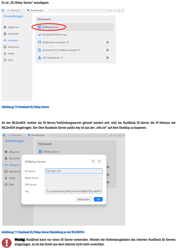Viewport: 177px width, 248px height.
Task: Open hamburger menu icon in Figure 70 title bar
Action: coord(110,10)
